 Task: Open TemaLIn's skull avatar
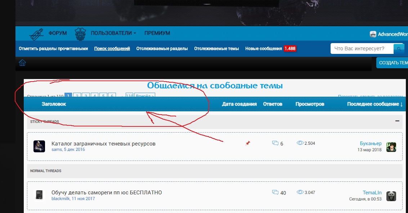pos(391,196)
